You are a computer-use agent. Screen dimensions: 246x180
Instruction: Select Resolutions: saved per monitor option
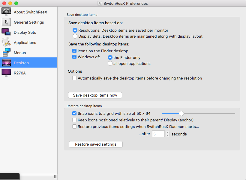point(75,30)
